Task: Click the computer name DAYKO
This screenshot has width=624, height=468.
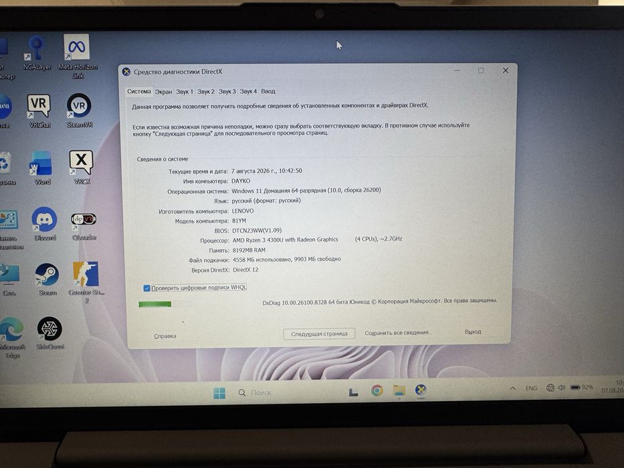Action: click(x=241, y=181)
